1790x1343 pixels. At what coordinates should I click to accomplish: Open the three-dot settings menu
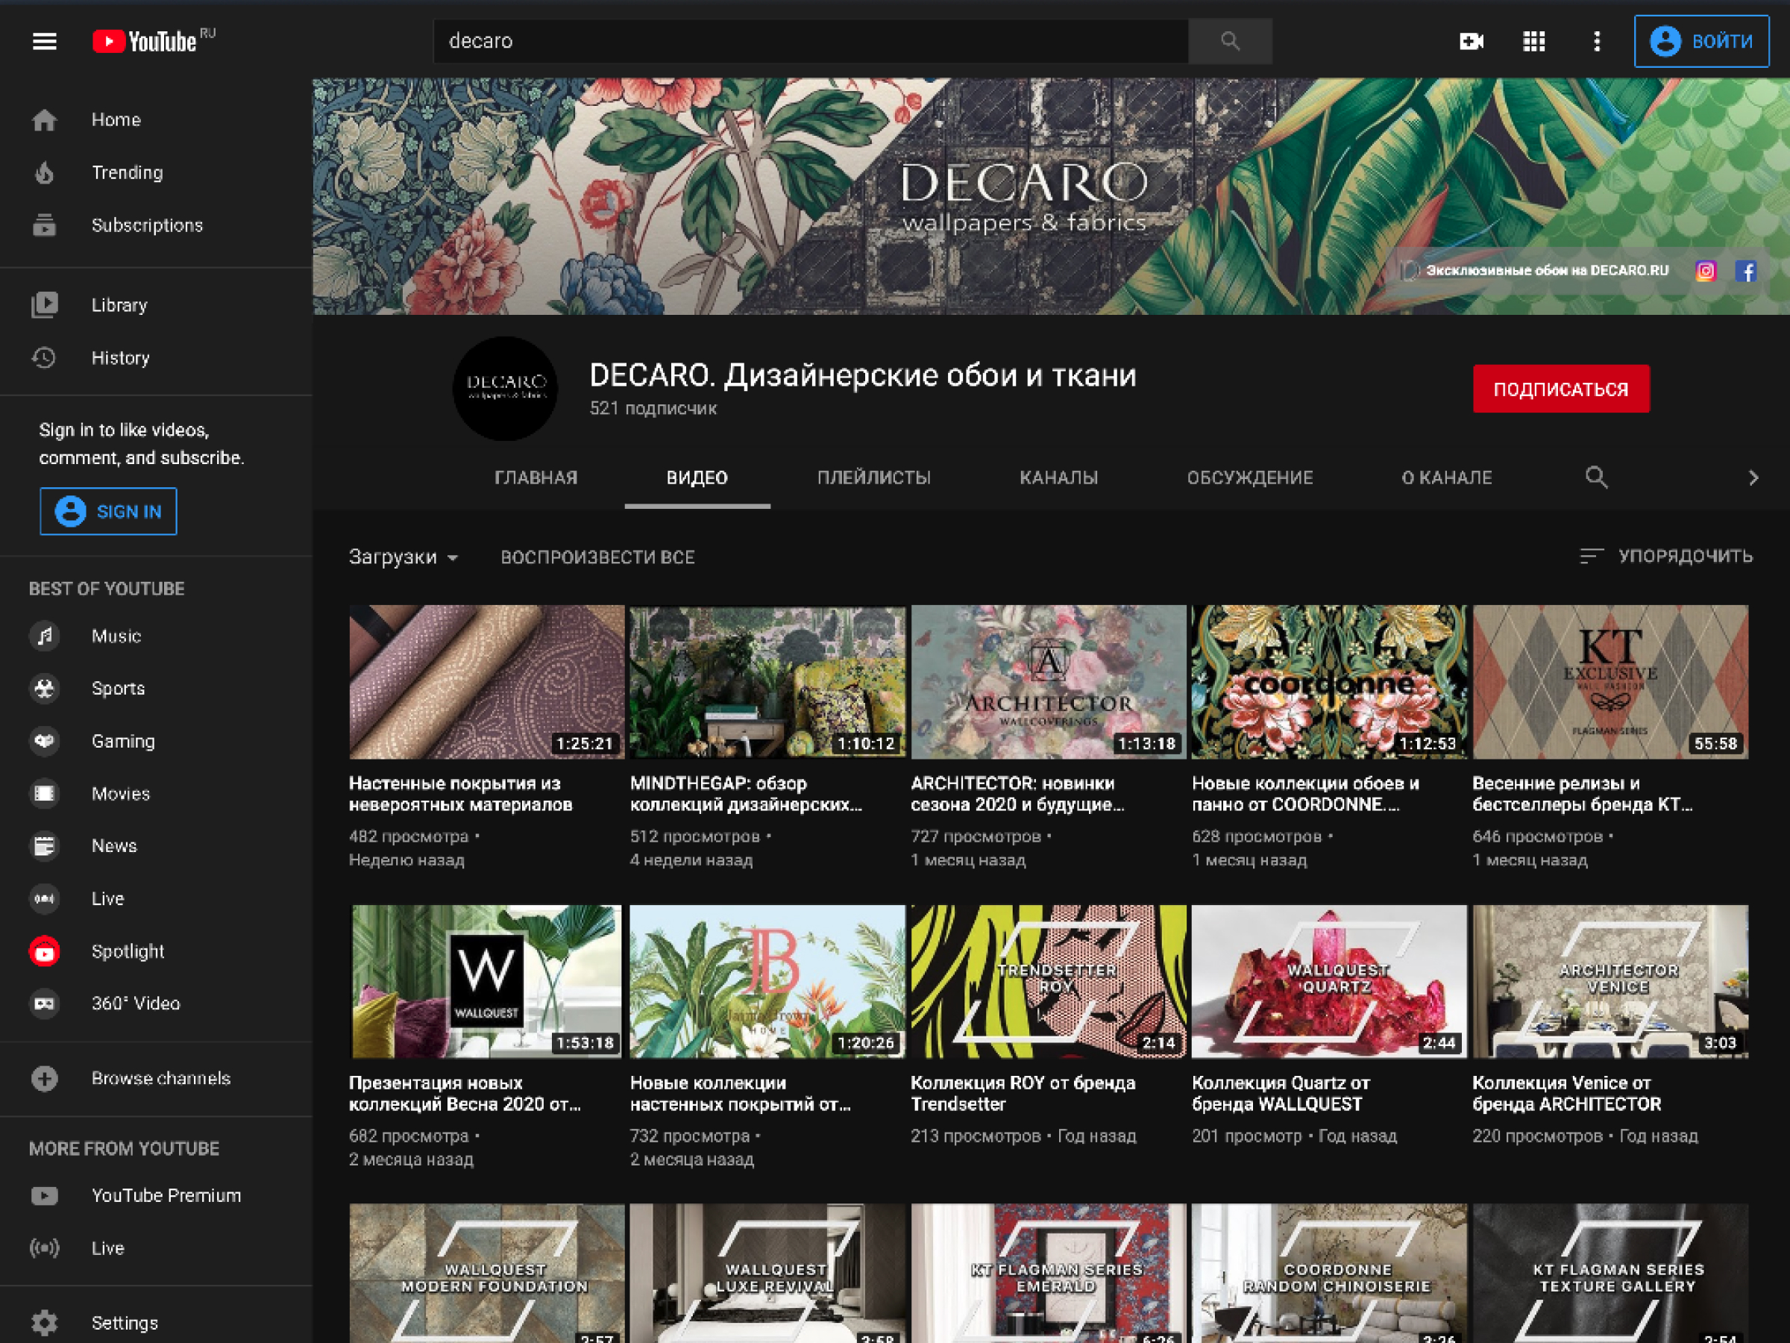(1597, 41)
